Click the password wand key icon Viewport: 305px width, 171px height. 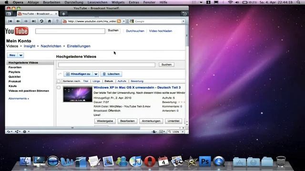point(57,21)
